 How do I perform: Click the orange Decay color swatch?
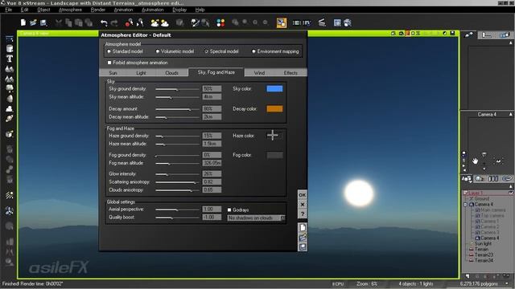coord(274,109)
